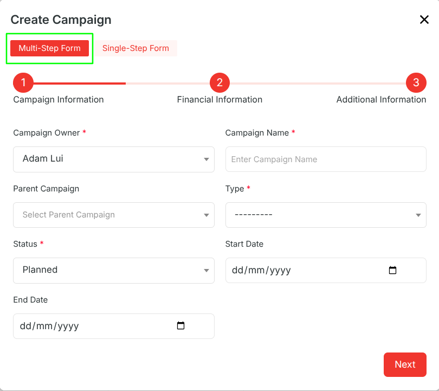
Task: Click the Start Date field label
Action: coord(244,244)
